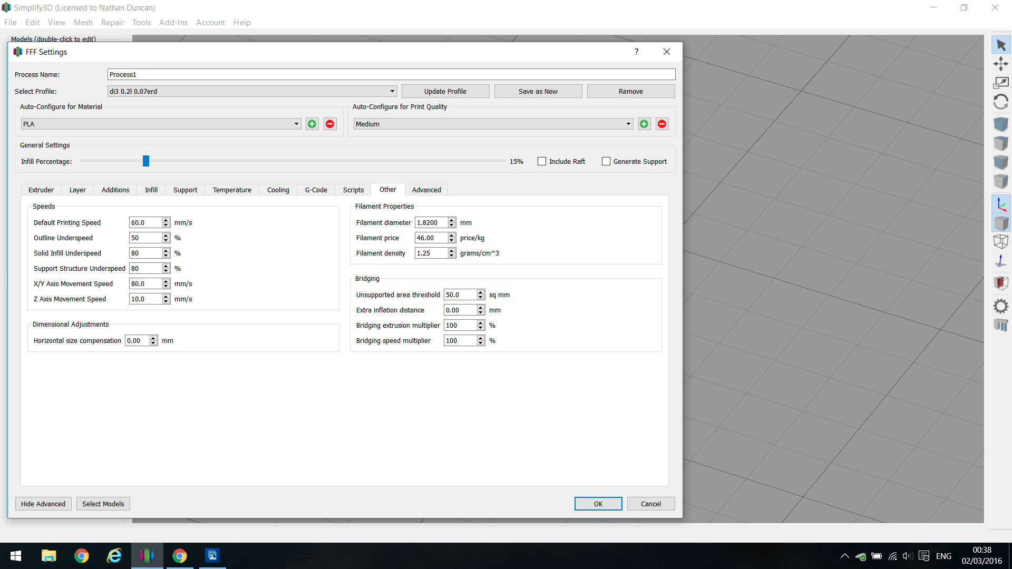The width and height of the screenshot is (1012, 569).
Task: Toggle wireframe model rendering
Action: click(1001, 242)
